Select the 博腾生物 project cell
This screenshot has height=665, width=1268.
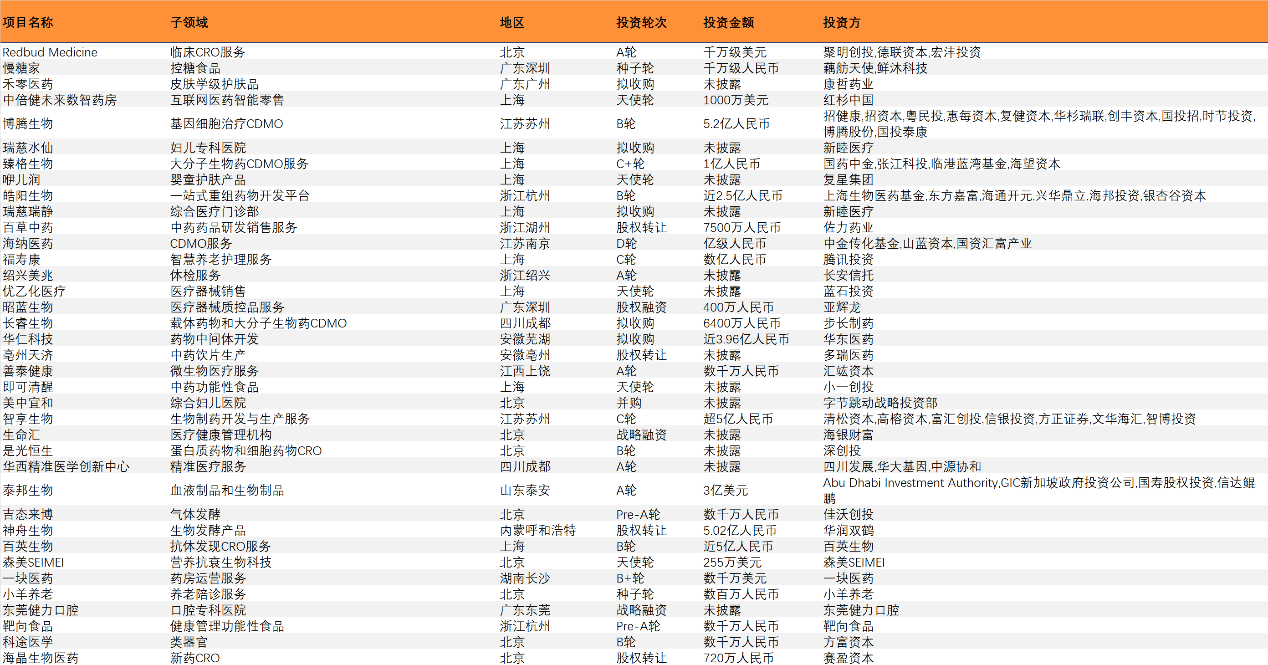[28, 124]
